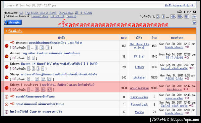
Task: Click status icon of topic started by FF Staff
Action: pos(7,56)
